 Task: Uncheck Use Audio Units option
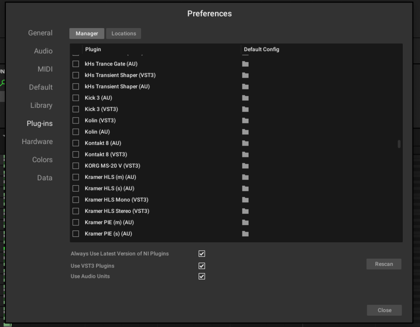click(x=202, y=276)
